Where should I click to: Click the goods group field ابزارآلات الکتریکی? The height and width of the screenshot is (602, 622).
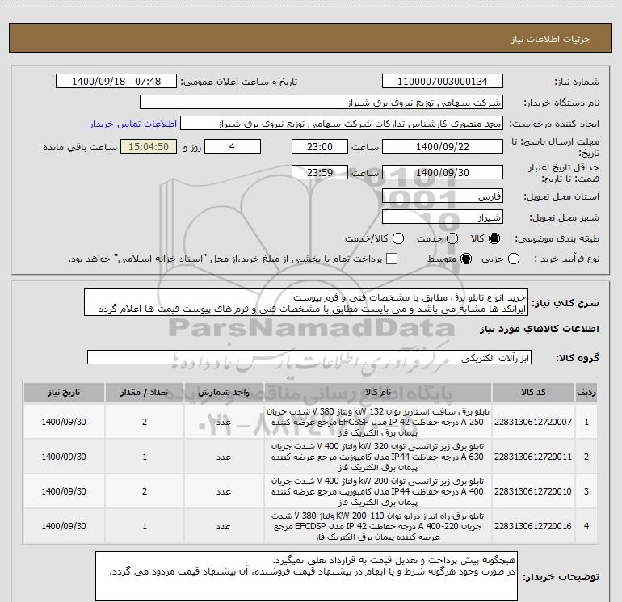(309, 357)
